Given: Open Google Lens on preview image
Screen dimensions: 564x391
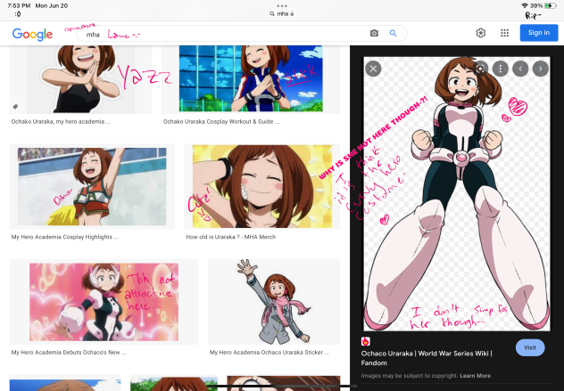Looking at the screenshot, I should click(480, 69).
